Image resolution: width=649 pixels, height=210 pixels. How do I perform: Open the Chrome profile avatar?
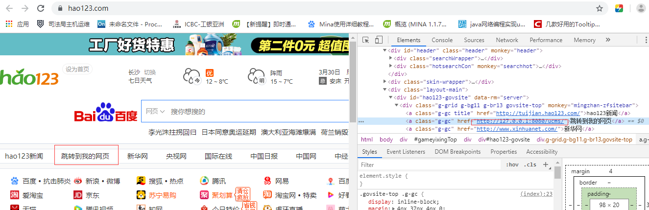point(641,8)
